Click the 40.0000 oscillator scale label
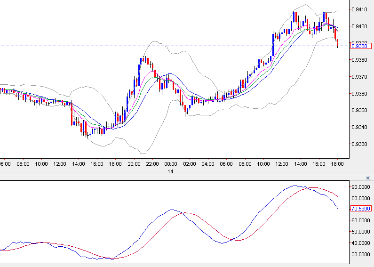The image size is (374, 267). 361,243
